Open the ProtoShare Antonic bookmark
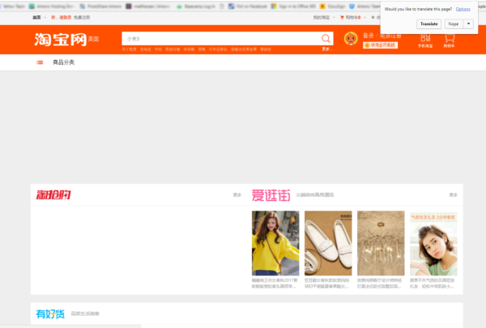Viewport: 486px width, 328px height. tap(100, 6)
